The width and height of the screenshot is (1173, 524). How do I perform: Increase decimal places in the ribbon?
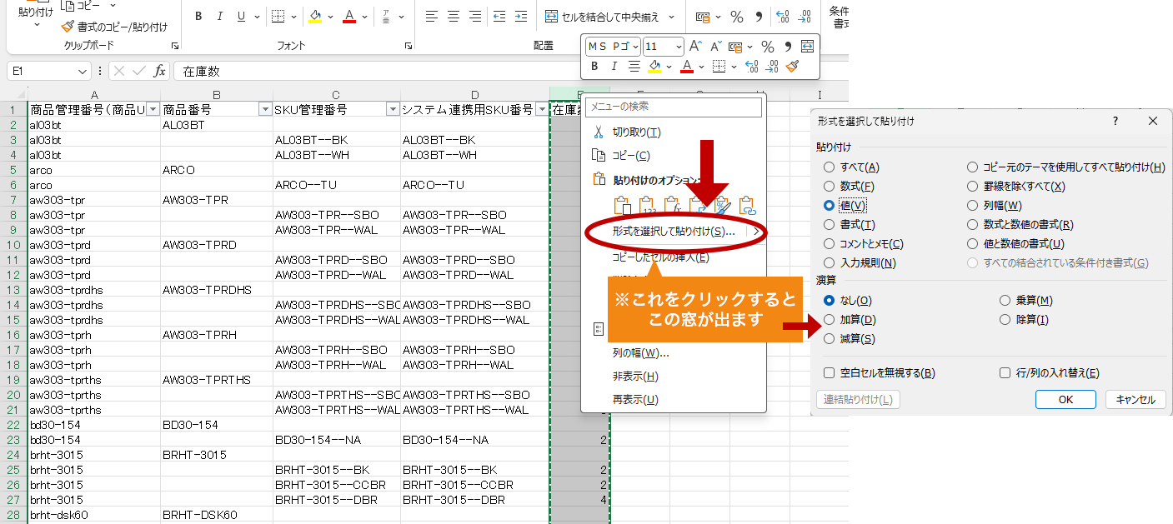pos(783,17)
